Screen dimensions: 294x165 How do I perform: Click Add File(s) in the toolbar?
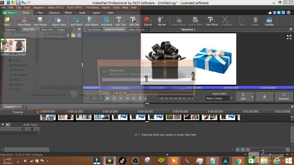tap(76, 21)
